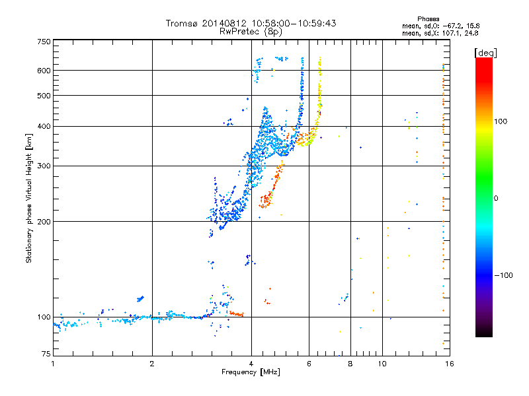Click the 100 label beside the colorbar
529x396 pixels.
coord(501,121)
